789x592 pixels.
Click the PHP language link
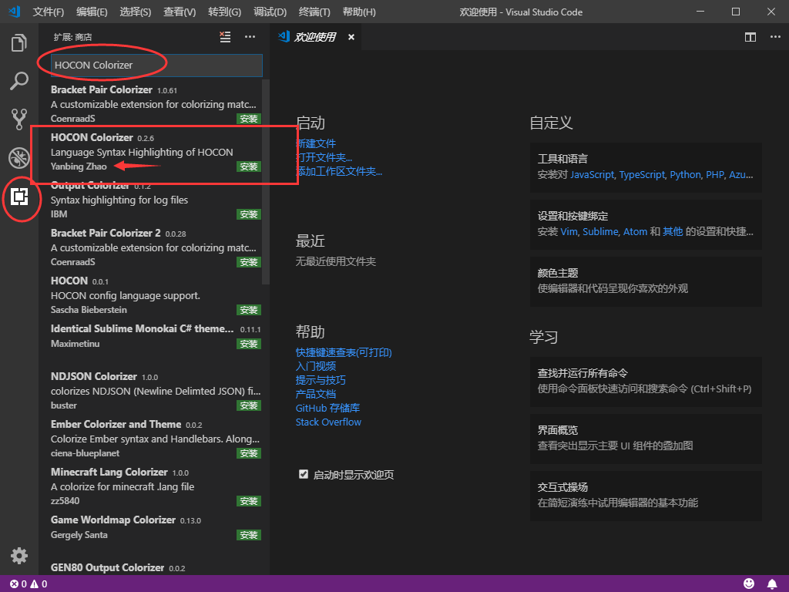[x=715, y=175]
